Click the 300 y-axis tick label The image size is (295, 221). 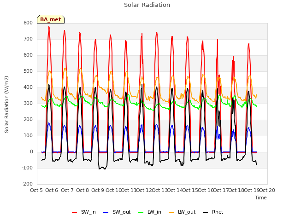[x=28, y=103]
